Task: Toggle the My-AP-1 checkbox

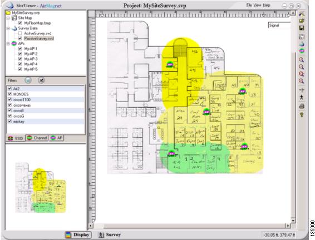Action: [x=20, y=48]
